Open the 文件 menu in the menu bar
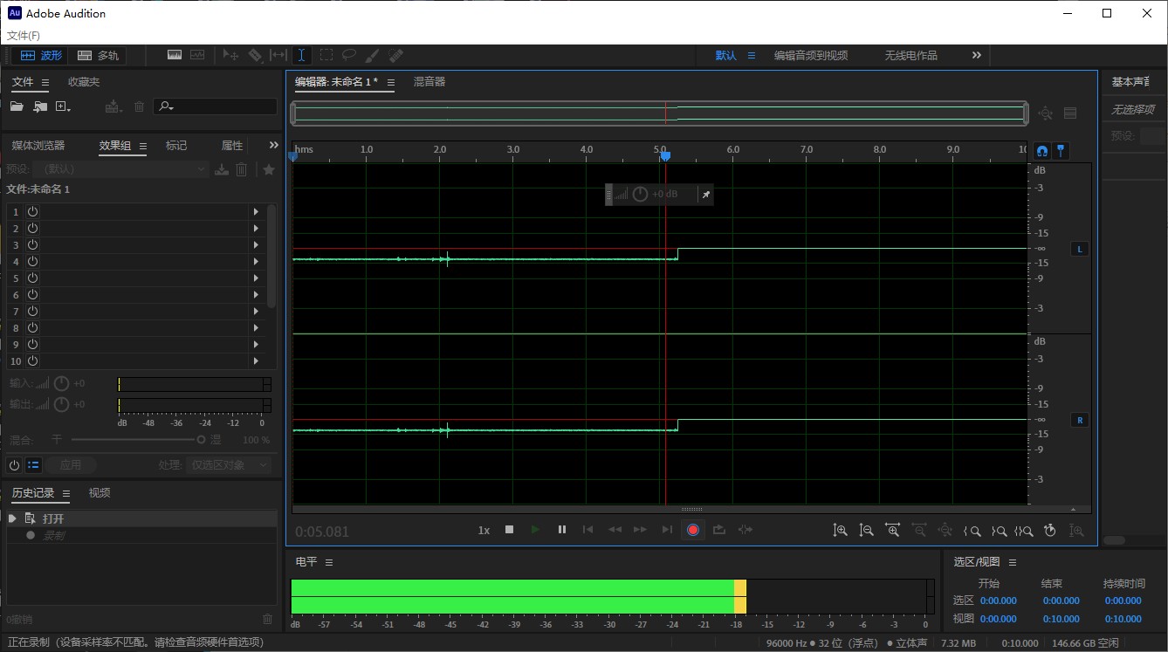 (x=23, y=36)
